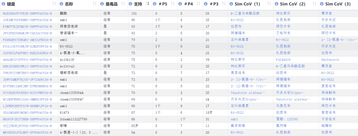The height and width of the screenshot is (136, 358).
Task: Select # P3 value 39
Action: [207, 60]
